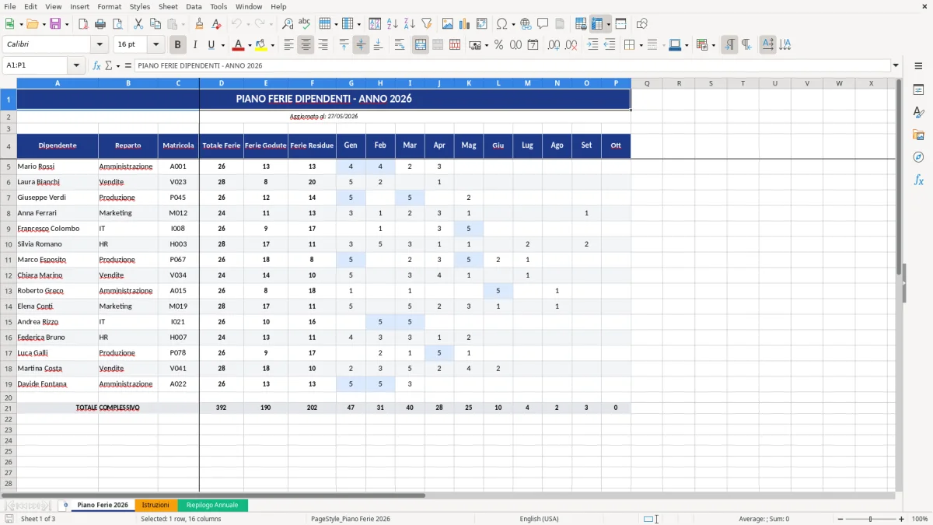Open the Name Box dropdown
The height and width of the screenshot is (525, 933).
point(76,66)
